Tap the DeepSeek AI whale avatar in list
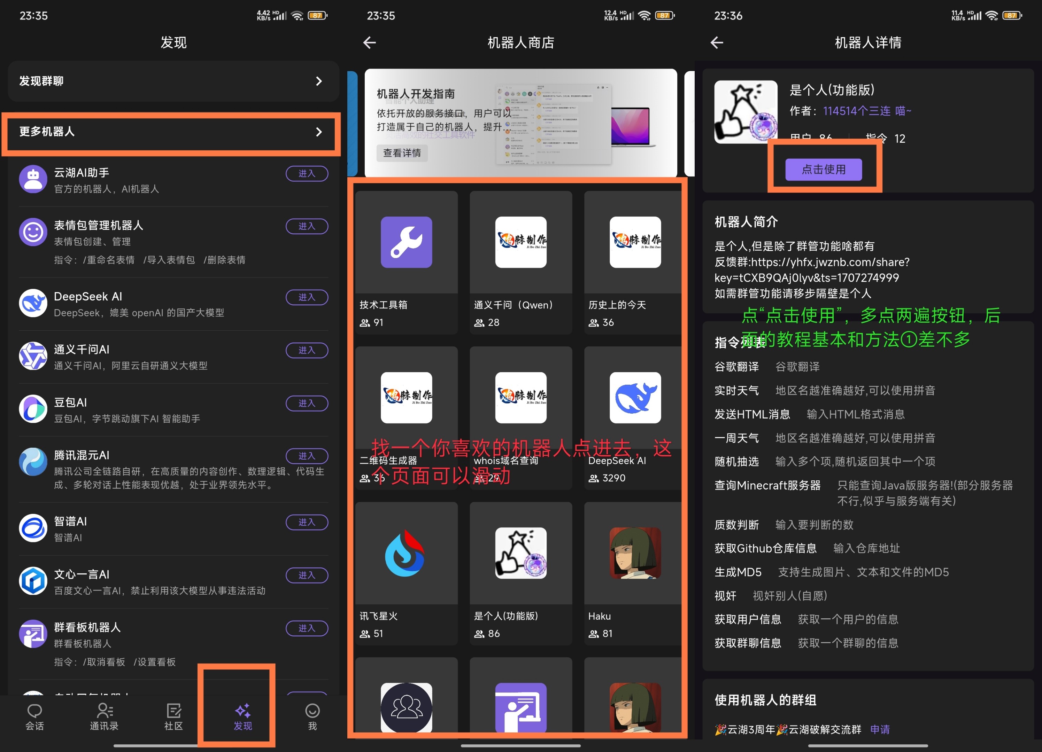 (33, 303)
